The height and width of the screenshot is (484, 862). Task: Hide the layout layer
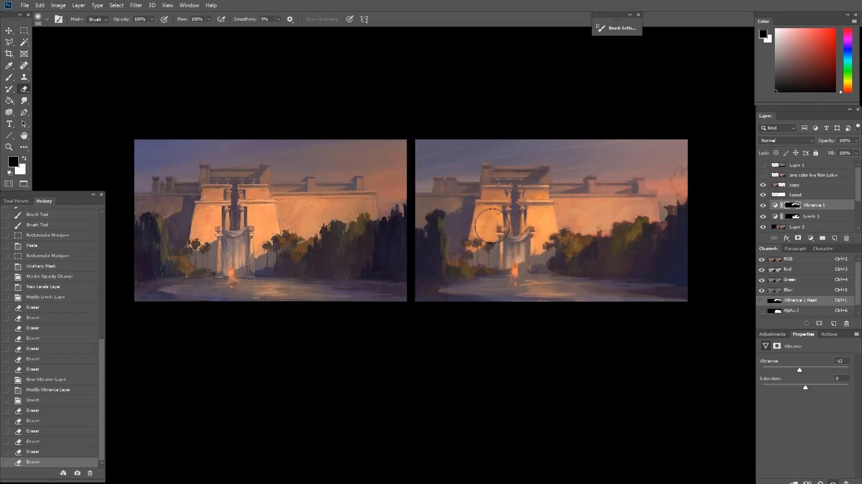click(x=763, y=195)
